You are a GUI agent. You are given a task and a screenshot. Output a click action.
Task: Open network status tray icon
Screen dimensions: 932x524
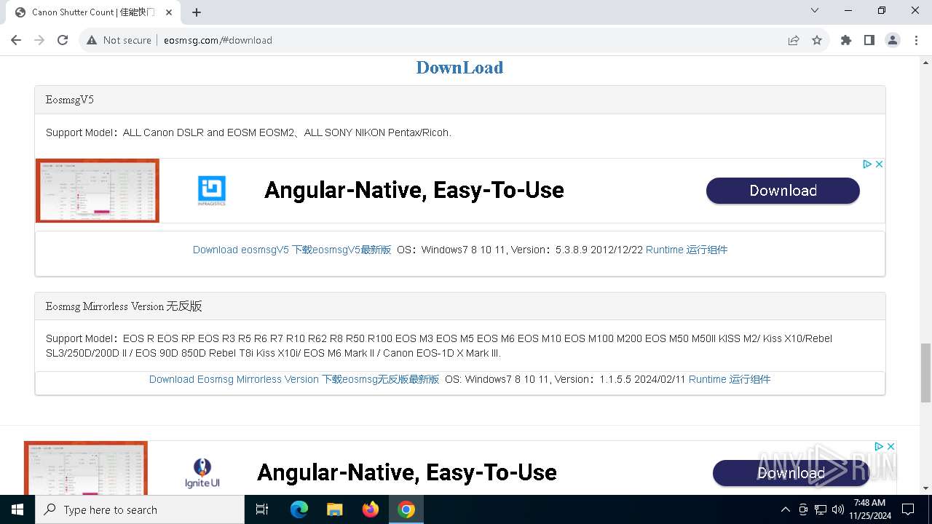(821, 509)
